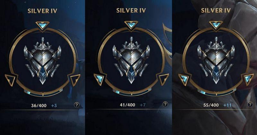This screenshot has height=135, width=257.
Task: Click the top blue gem in the 55/400 panel
Action: [216, 25]
